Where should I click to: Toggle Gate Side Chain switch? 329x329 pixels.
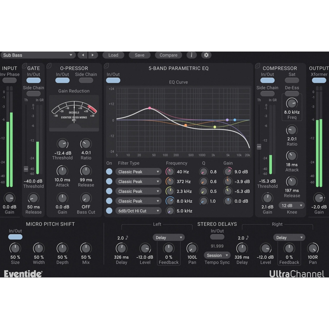pyautogui.click(x=33, y=94)
